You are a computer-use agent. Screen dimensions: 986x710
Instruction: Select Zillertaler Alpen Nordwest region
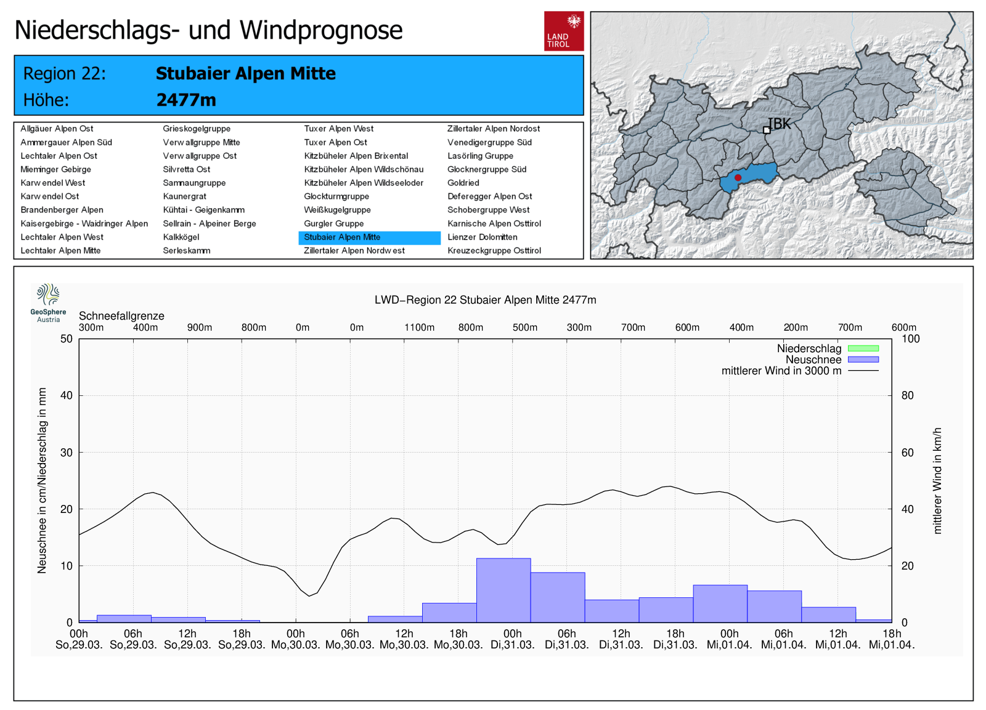point(354,251)
